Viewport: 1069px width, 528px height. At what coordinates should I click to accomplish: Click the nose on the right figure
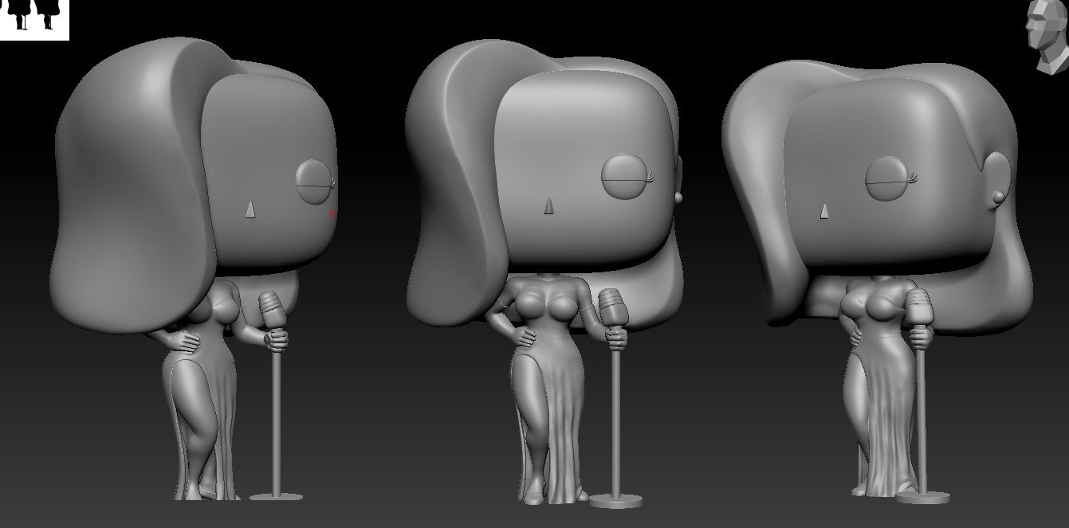pos(824,210)
